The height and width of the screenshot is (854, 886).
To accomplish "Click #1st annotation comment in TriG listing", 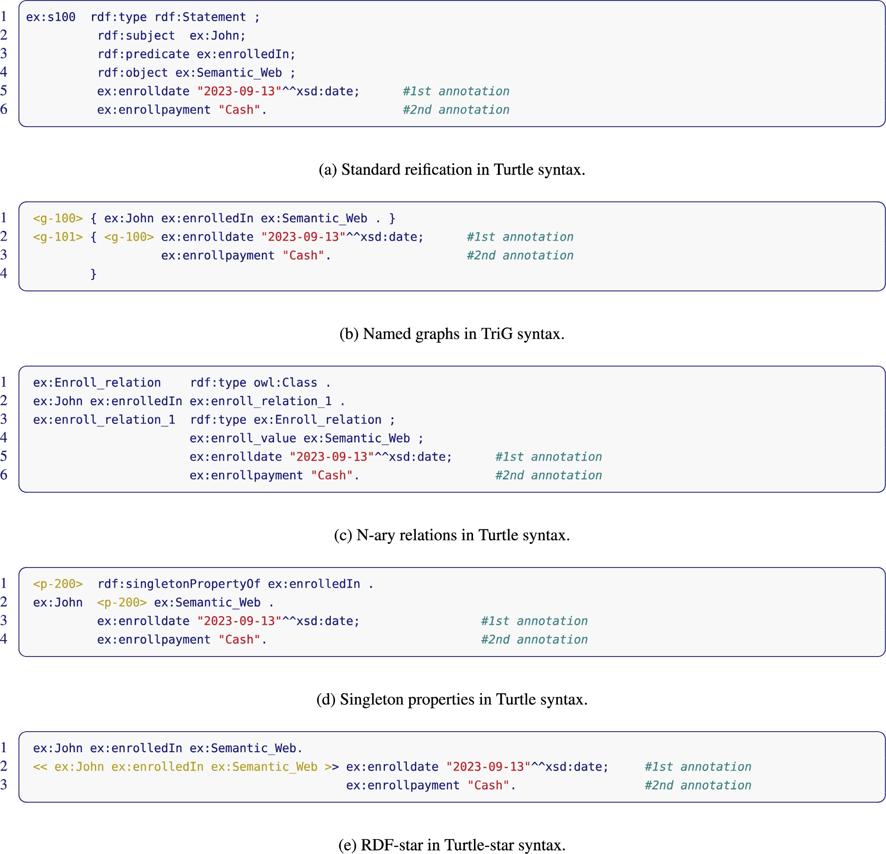I will tap(520, 237).
